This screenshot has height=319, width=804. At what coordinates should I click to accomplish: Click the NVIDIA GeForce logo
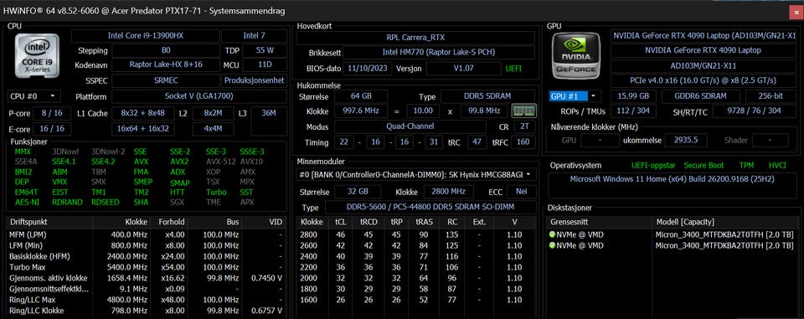point(577,55)
